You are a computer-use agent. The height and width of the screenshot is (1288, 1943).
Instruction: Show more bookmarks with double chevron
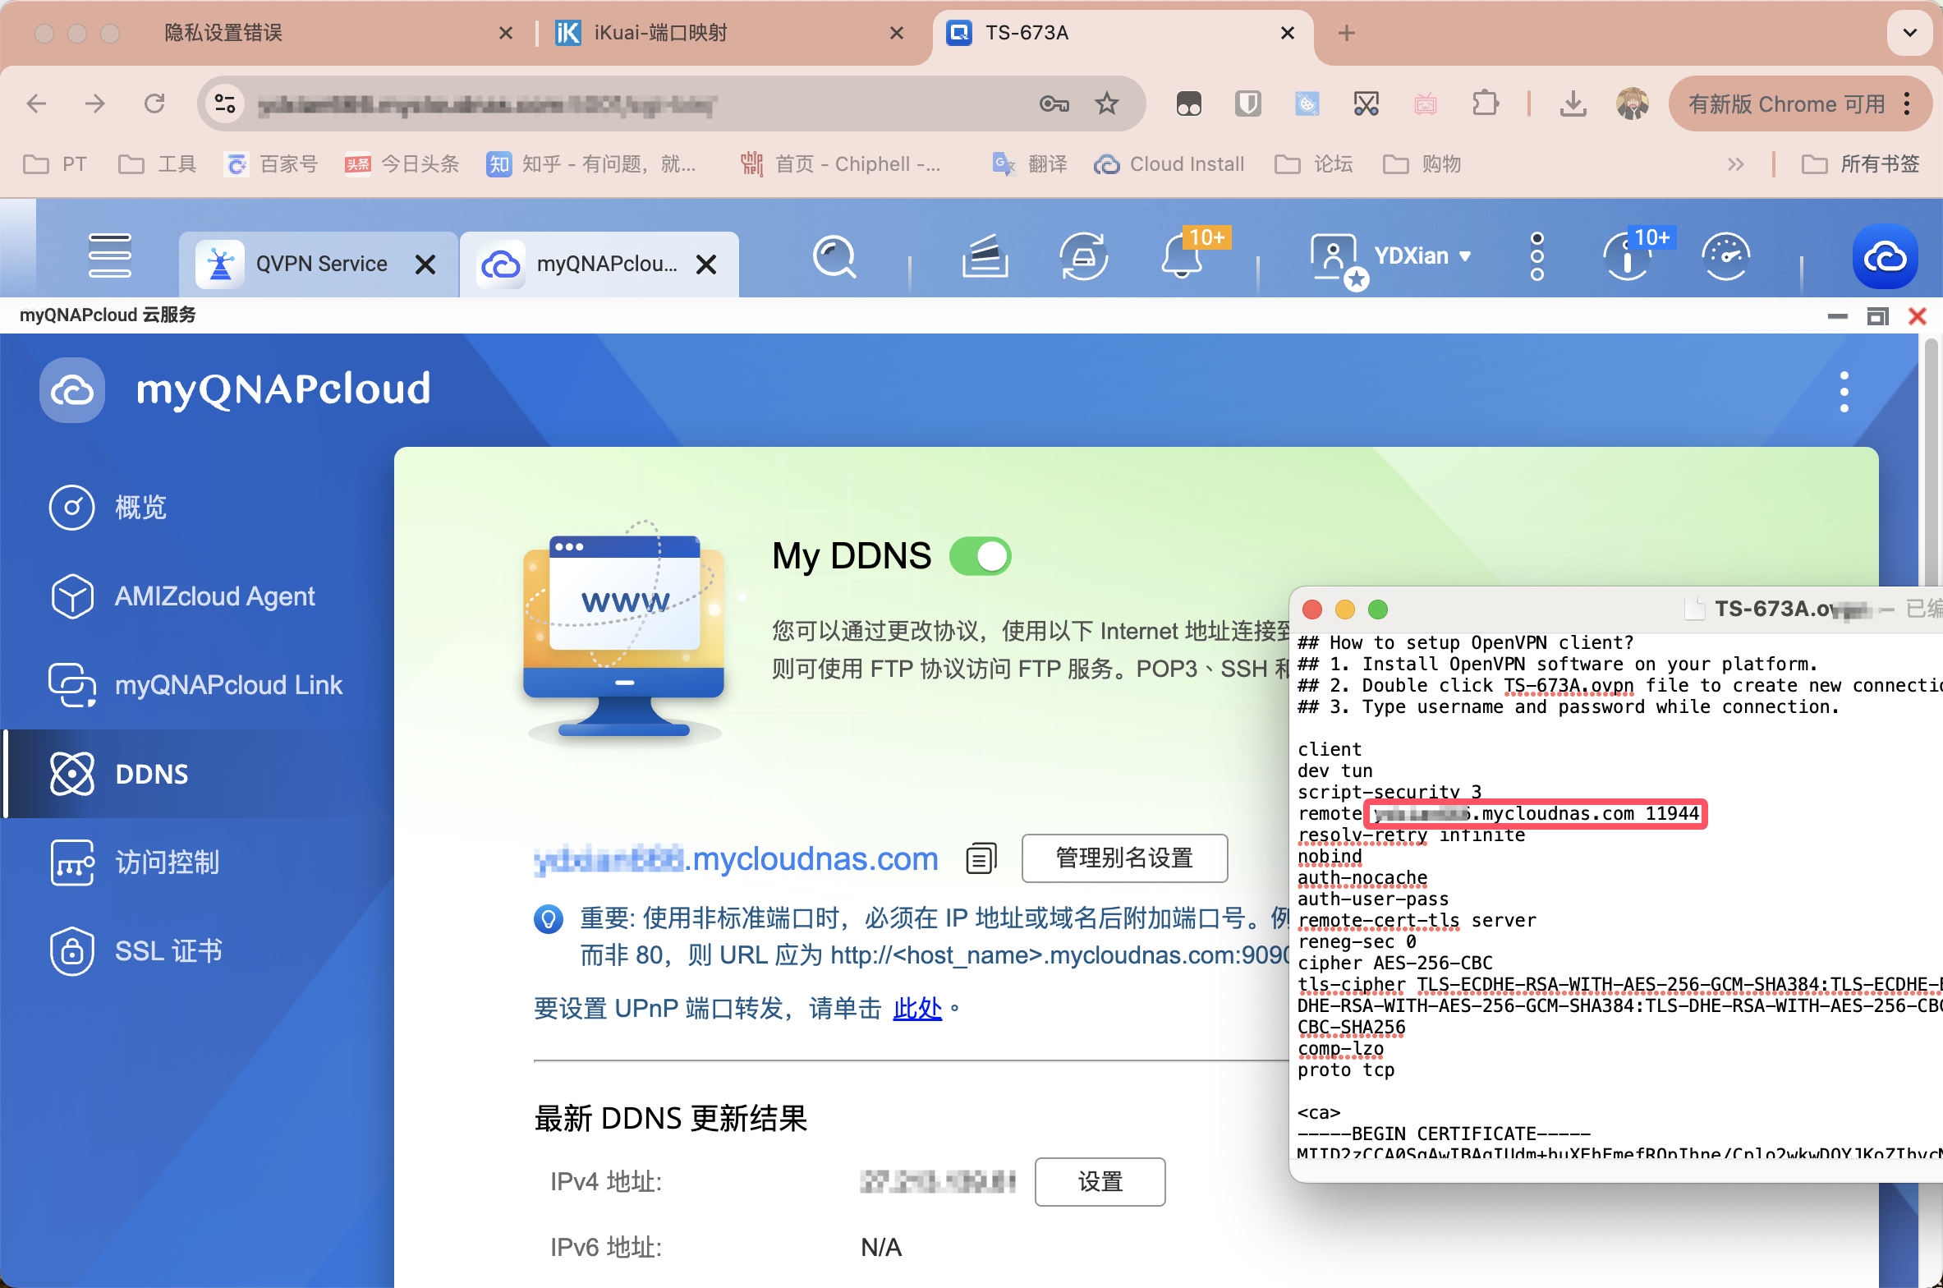pyautogui.click(x=1735, y=164)
